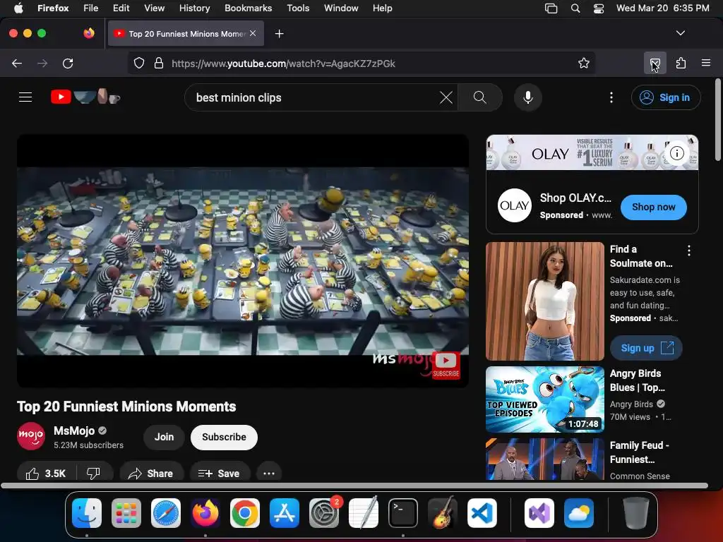The height and width of the screenshot is (542, 723).
Task: Go back to the previous page
Action: (17, 63)
